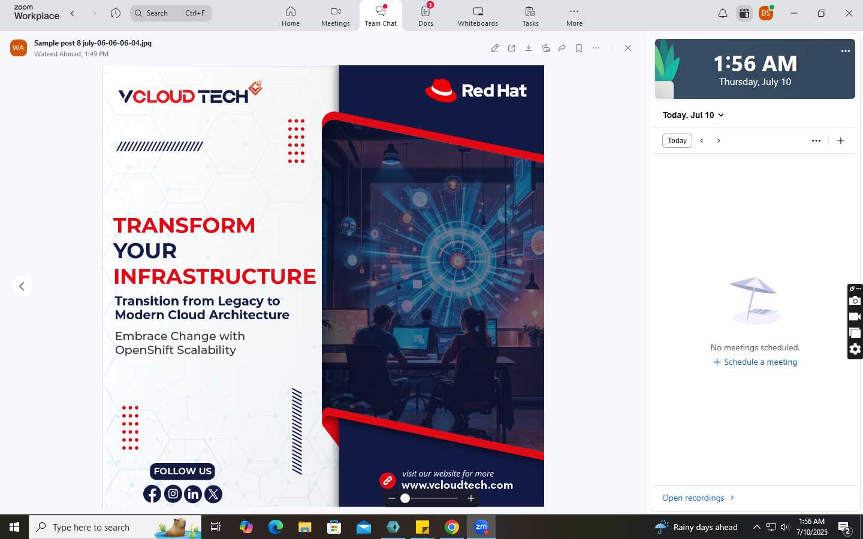Open the More menu in the top navigation
863x539 pixels.
(574, 16)
